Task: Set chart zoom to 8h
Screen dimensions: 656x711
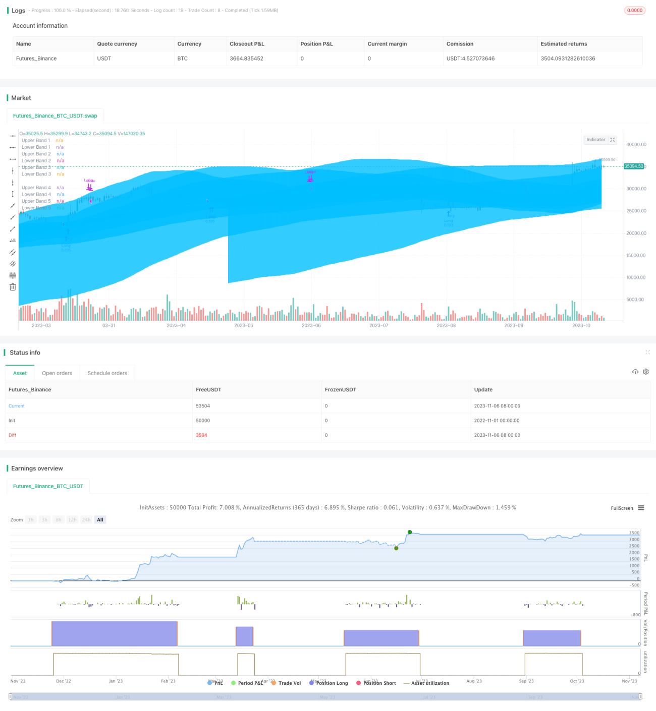Action: coord(59,519)
